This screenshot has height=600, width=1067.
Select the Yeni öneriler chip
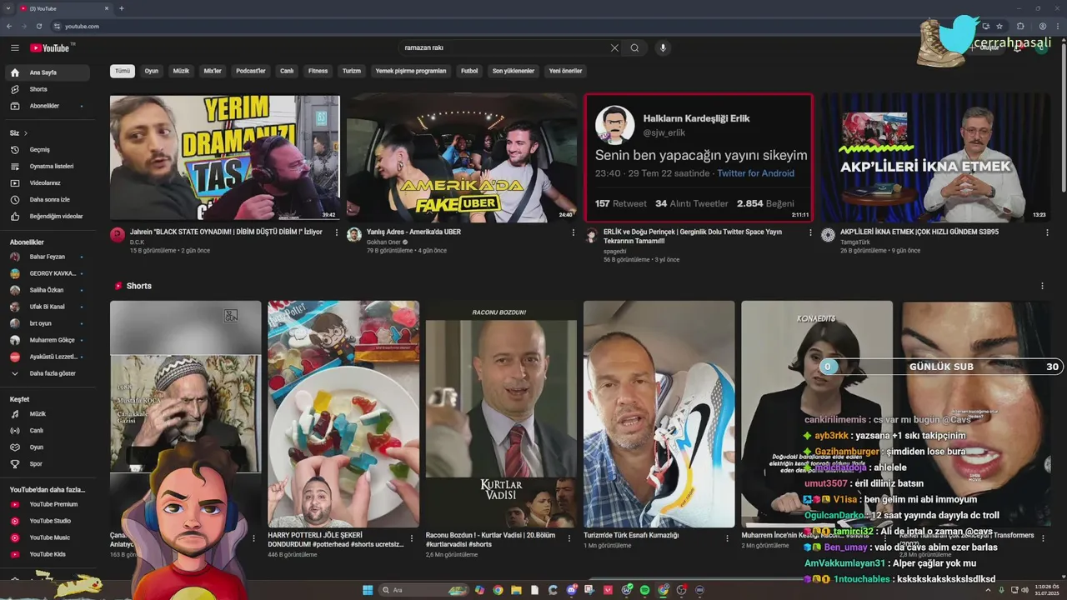[565, 71]
